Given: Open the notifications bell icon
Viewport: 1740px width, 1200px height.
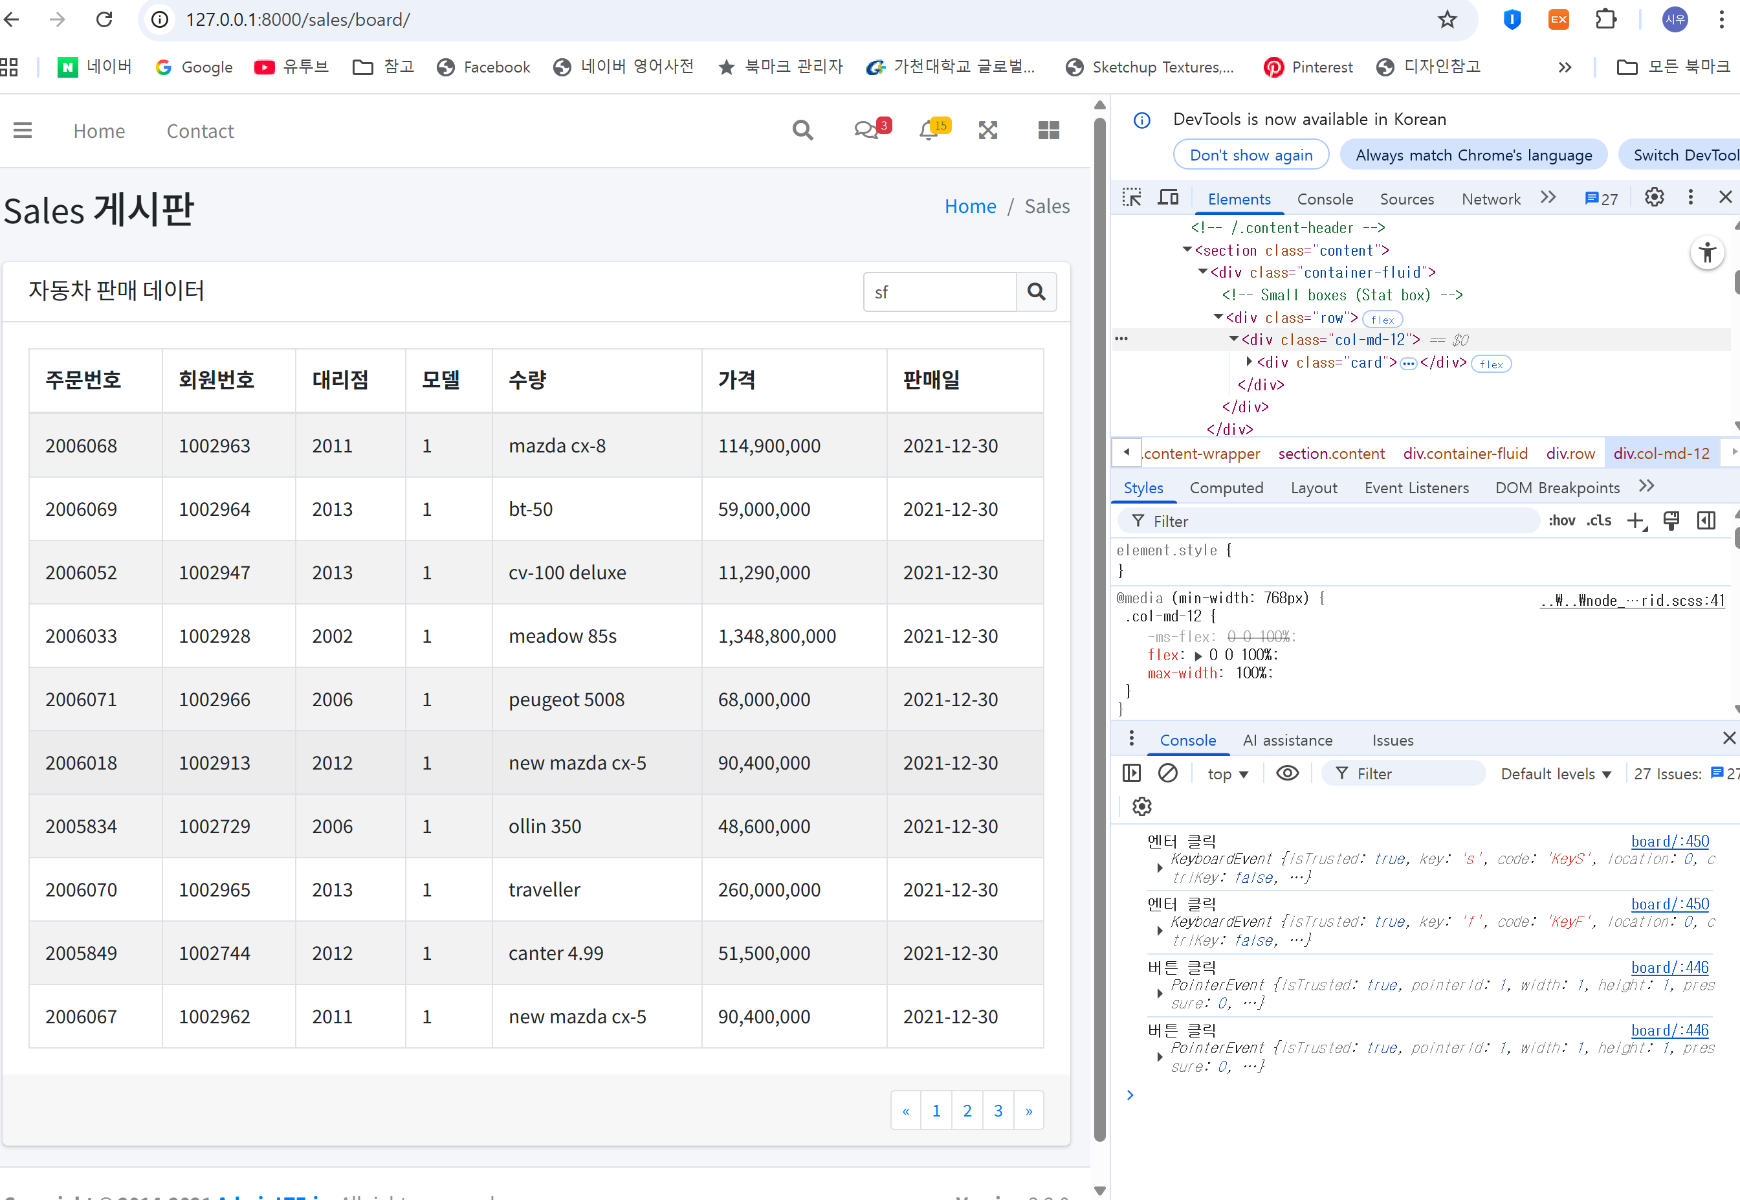Looking at the screenshot, I should 929,131.
